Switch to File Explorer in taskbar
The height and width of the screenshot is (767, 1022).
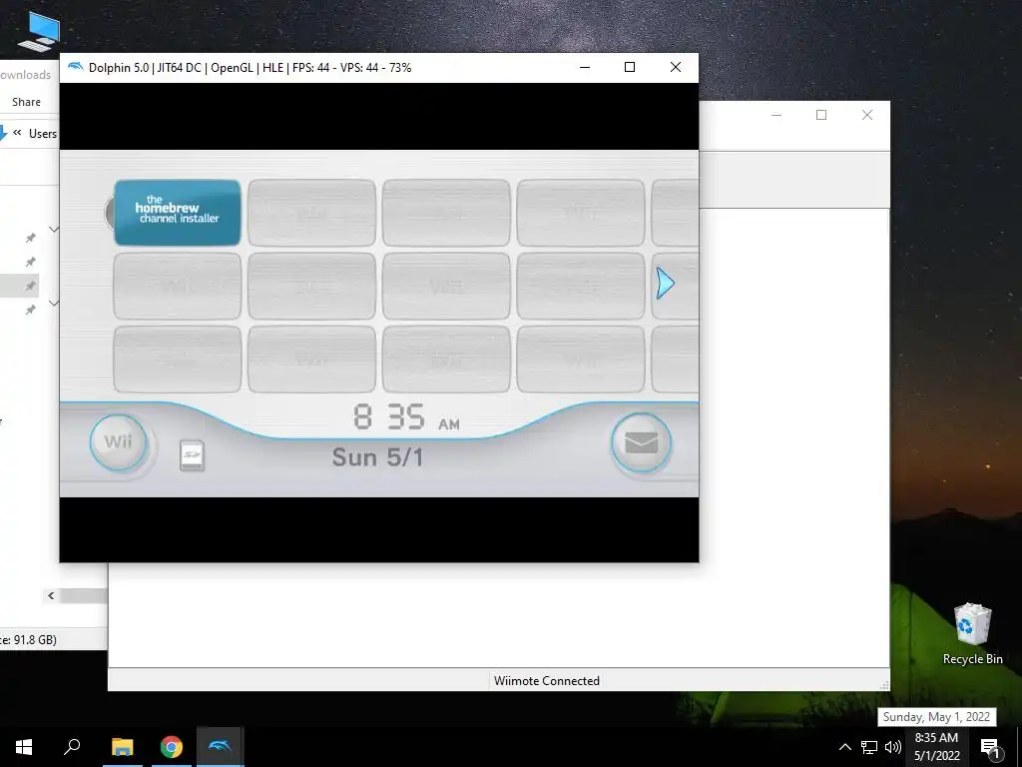pos(122,747)
